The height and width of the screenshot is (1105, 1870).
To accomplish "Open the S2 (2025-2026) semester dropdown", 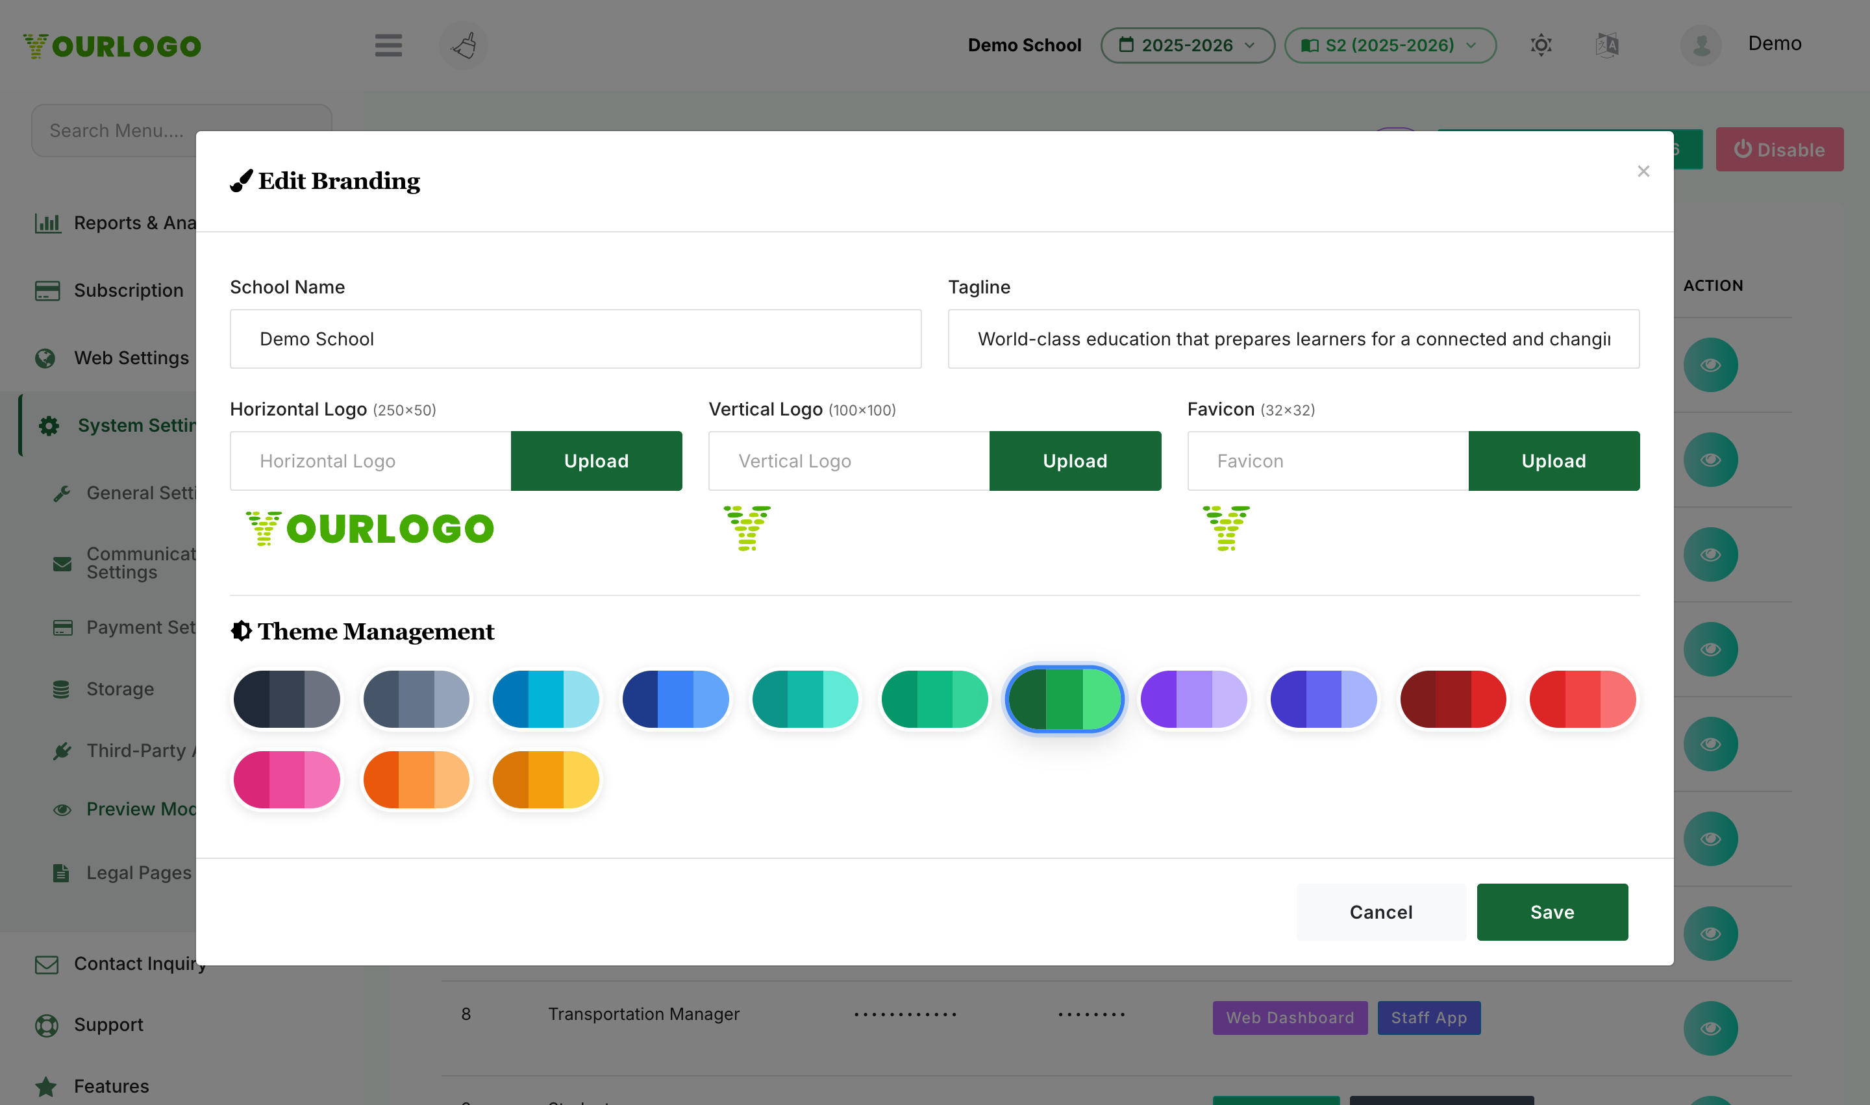I will click(x=1390, y=45).
